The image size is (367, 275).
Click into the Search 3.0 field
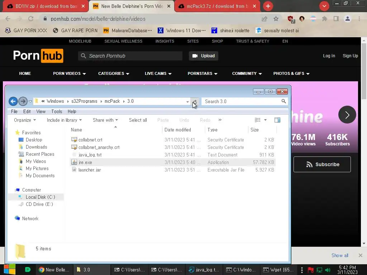241,101
